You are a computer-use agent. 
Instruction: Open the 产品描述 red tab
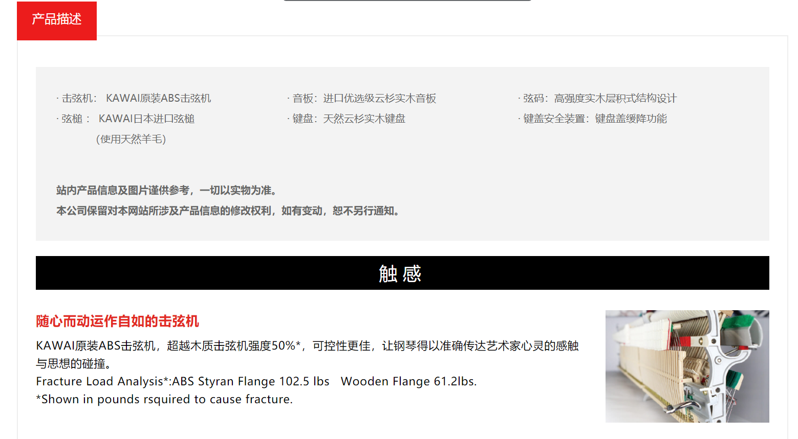pyautogui.click(x=57, y=20)
